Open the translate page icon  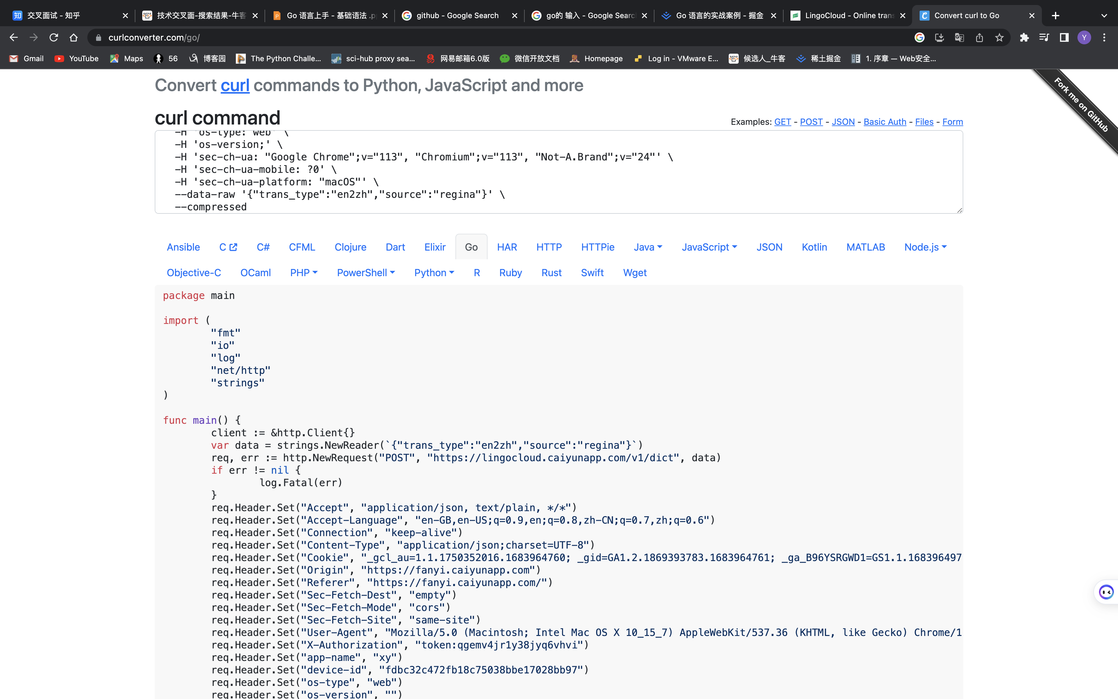(960, 37)
